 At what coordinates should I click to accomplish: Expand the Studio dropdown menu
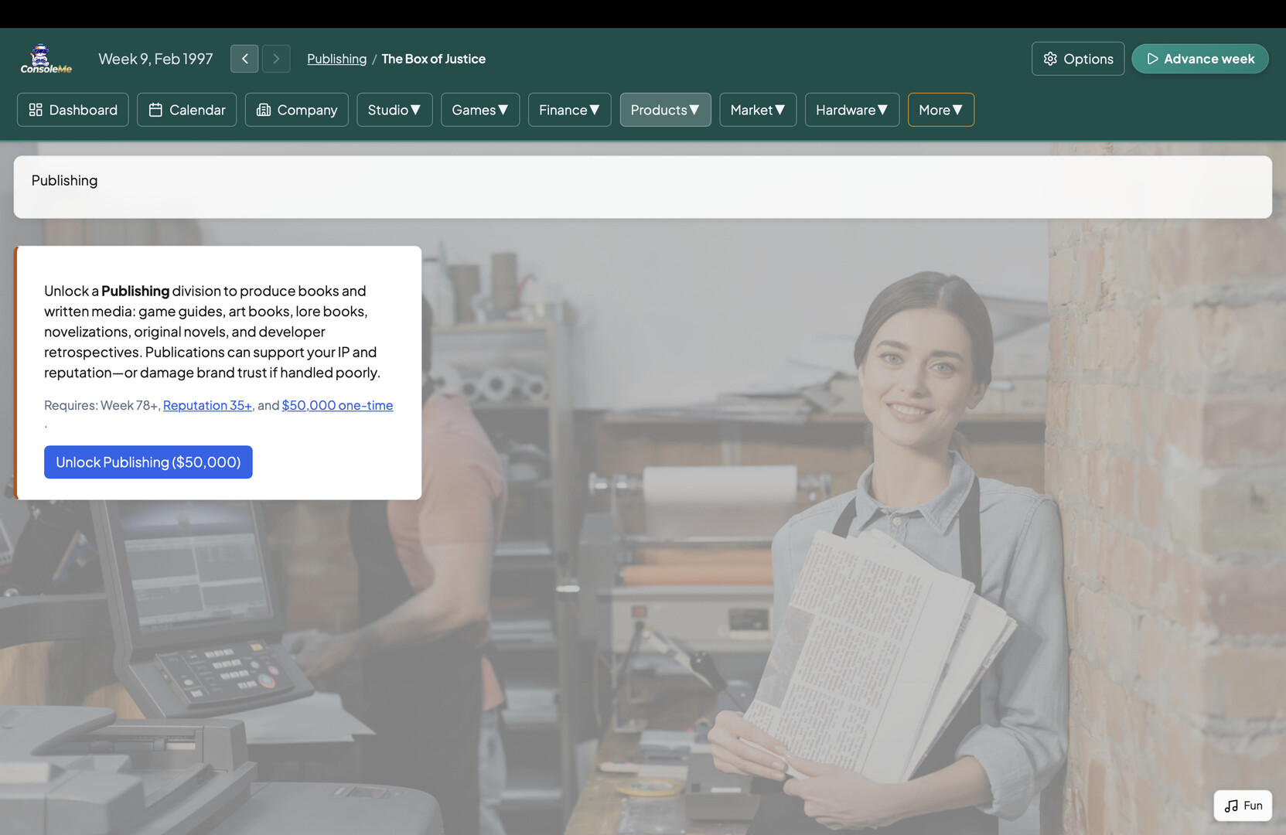coord(394,110)
